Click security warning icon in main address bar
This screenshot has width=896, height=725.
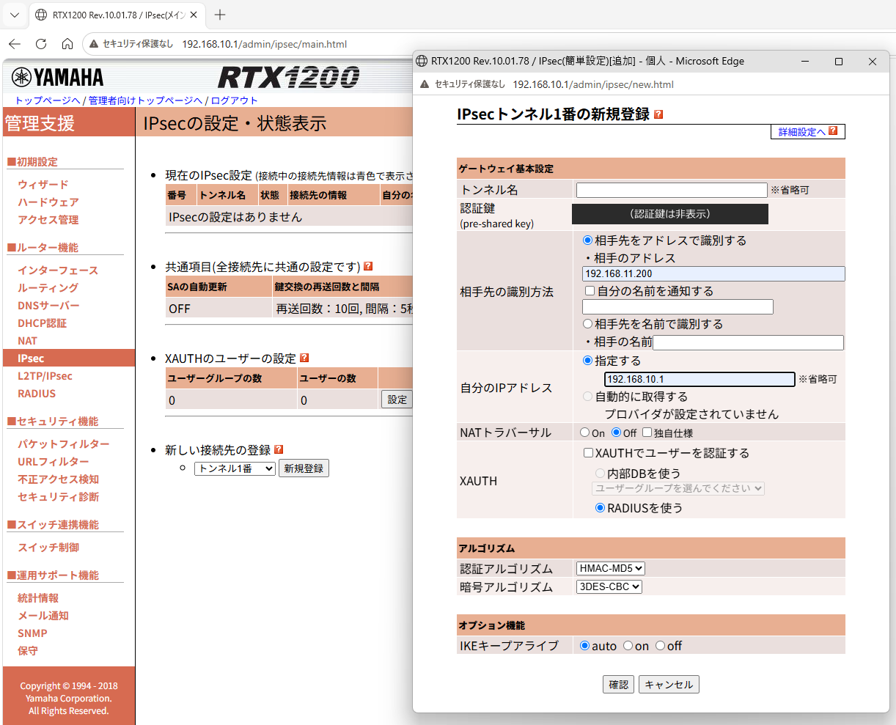click(x=94, y=44)
